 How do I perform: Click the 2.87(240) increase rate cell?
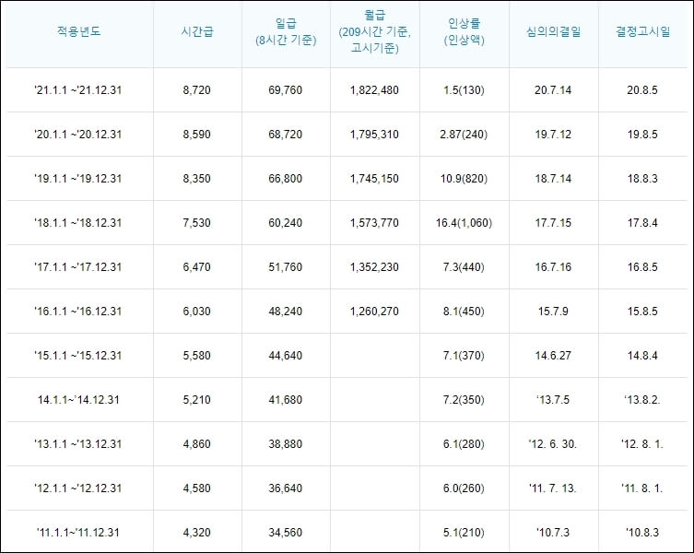point(464,135)
